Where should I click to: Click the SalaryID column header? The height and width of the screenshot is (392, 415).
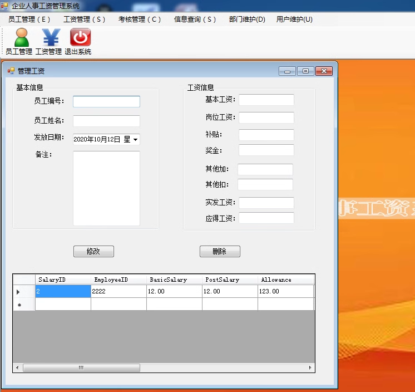tap(63, 280)
